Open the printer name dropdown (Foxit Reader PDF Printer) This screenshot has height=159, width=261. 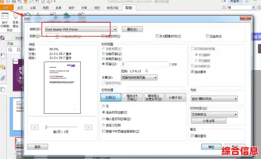tap(81, 29)
